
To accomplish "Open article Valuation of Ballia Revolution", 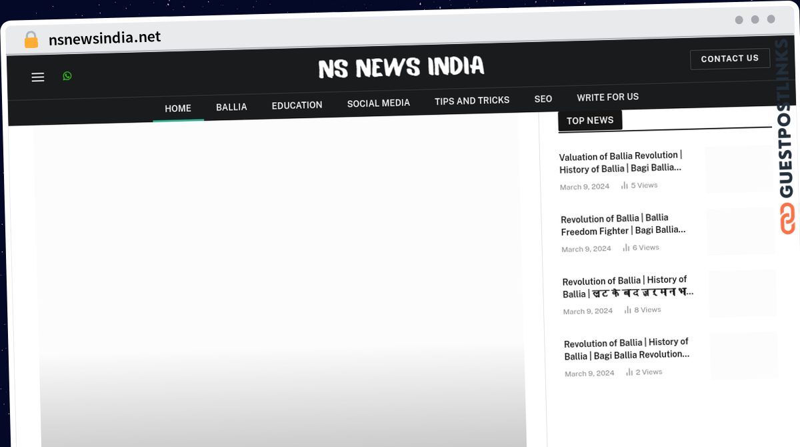I will click(621, 162).
